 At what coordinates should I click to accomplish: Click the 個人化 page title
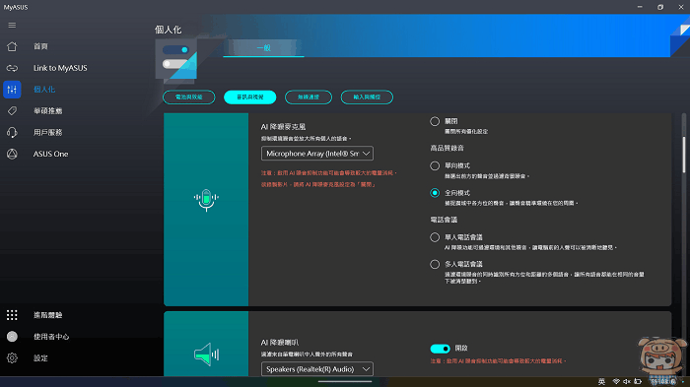(169, 30)
